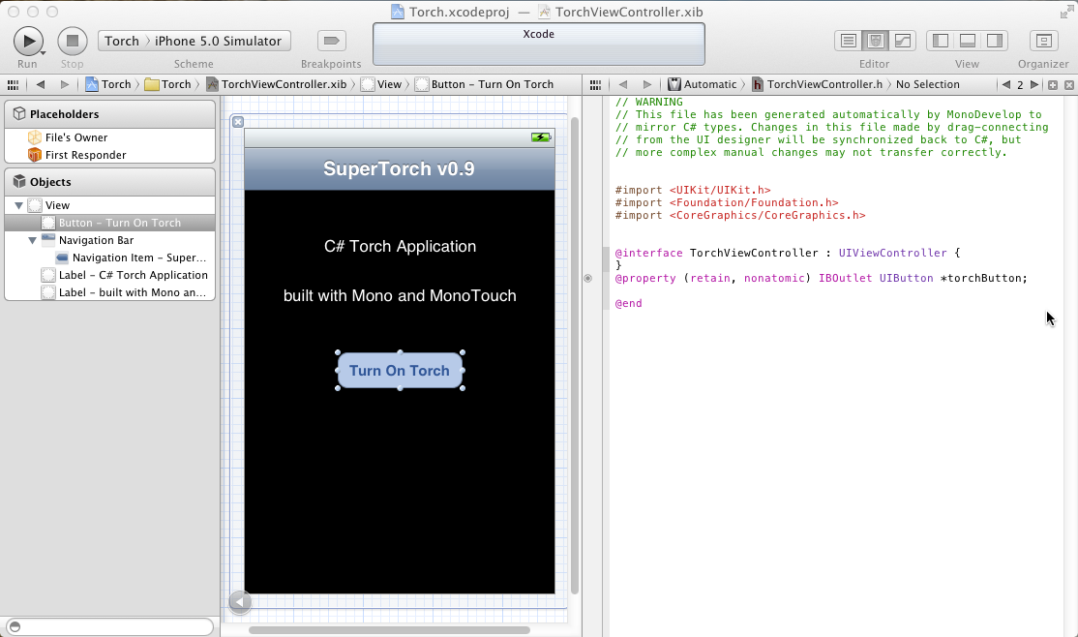The width and height of the screenshot is (1078, 637).
Task: Click the Turn On Torch button
Action: pyautogui.click(x=400, y=371)
